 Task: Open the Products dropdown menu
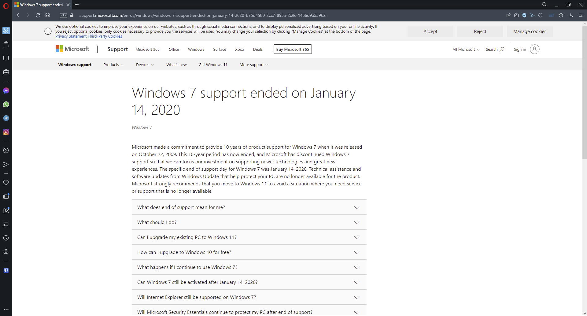[x=113, y=65]
